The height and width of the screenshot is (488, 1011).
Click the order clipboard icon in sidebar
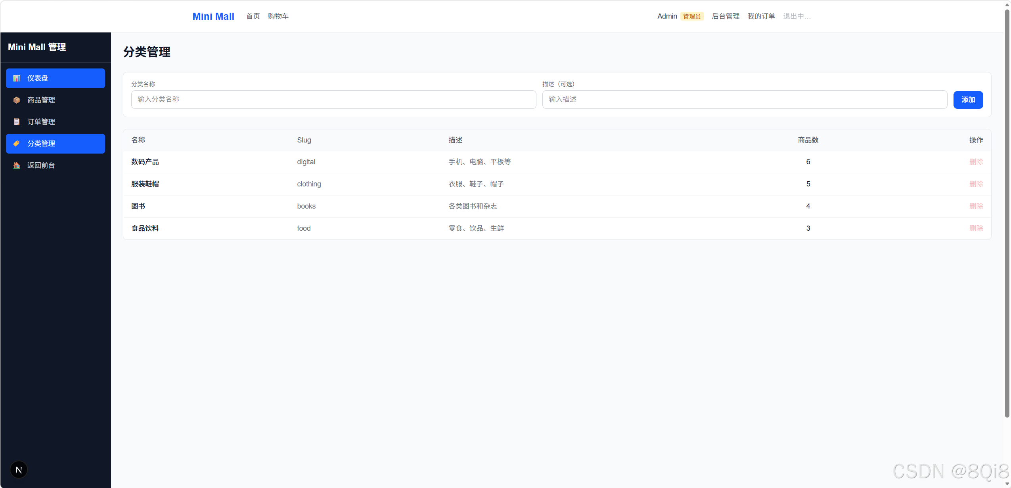pos(17,122)
